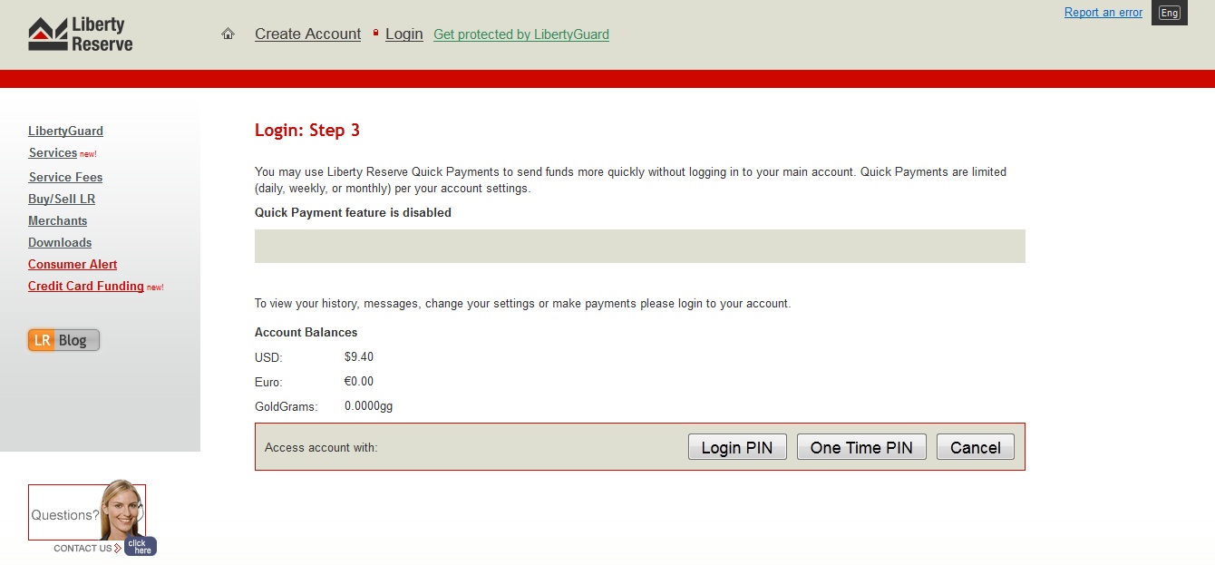Click the 'Access account with:' label

point(321,447)
